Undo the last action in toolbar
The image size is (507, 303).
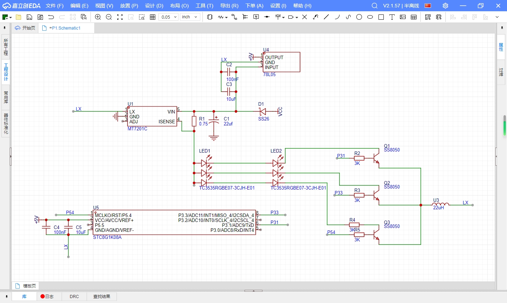[51, 17]
